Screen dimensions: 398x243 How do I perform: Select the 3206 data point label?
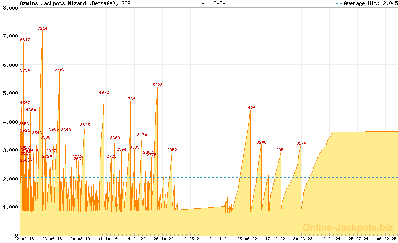point(261,142)
